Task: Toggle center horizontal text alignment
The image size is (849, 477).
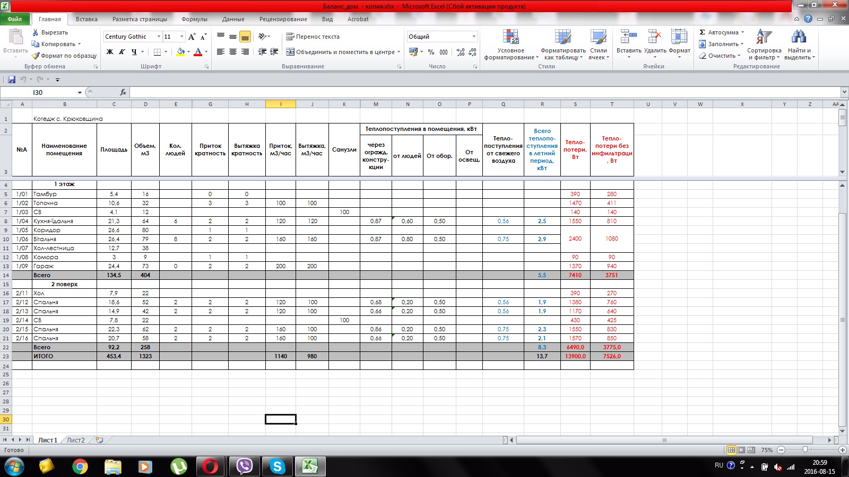Action: (x=233, y=52)
